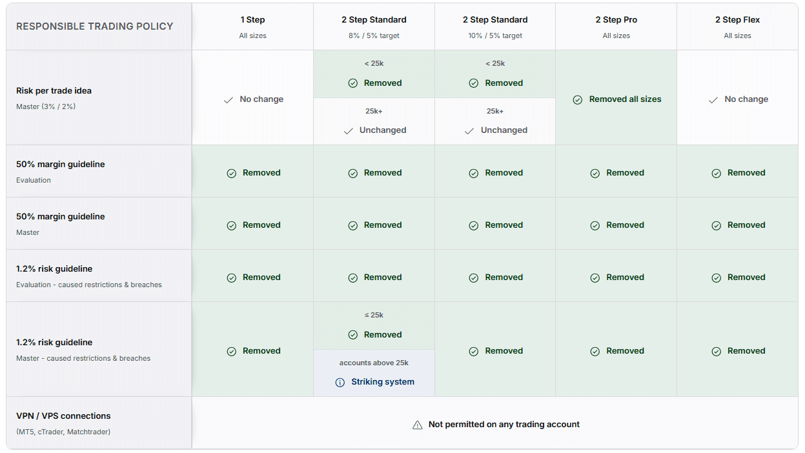The width and height of the screenshot is (805, 453).
Task: Click check icon for 10% / 5% master margin guideline
Action: click(x=473, y=226)
